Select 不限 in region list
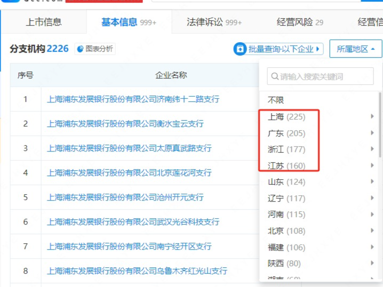Viewport: 383px width, 287px height. 276,100
